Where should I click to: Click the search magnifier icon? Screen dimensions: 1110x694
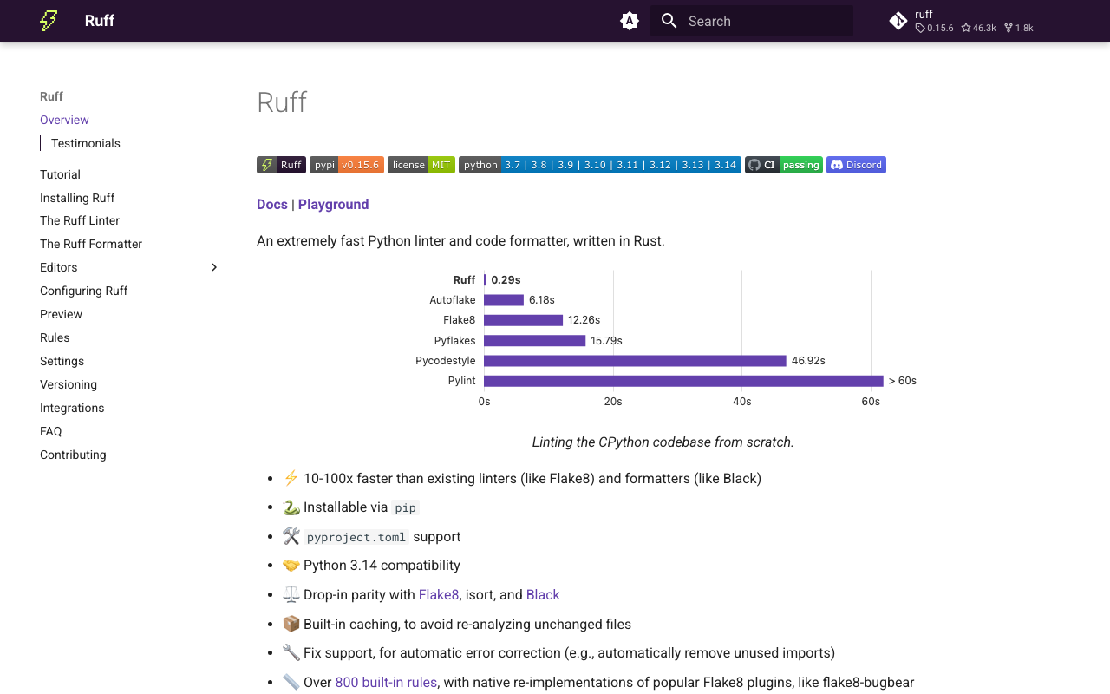669,21
